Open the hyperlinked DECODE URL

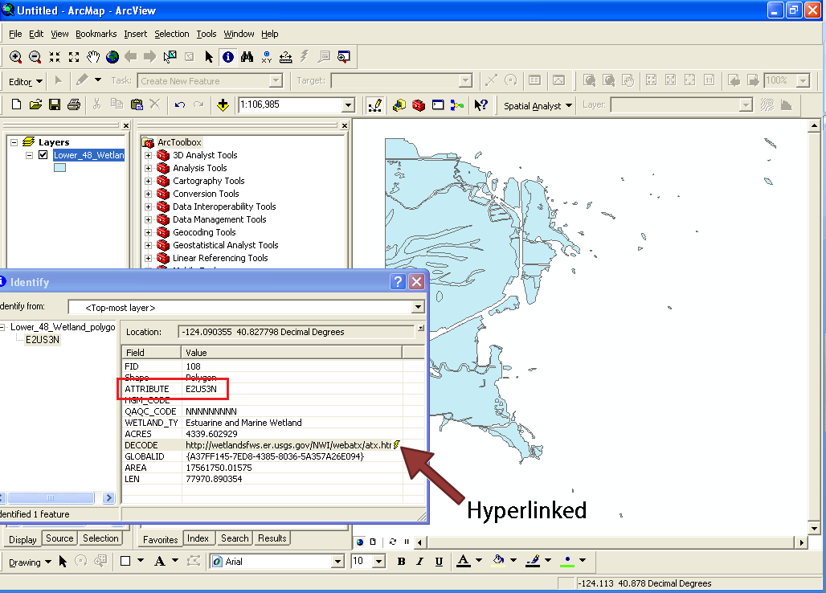pos(395,443)
